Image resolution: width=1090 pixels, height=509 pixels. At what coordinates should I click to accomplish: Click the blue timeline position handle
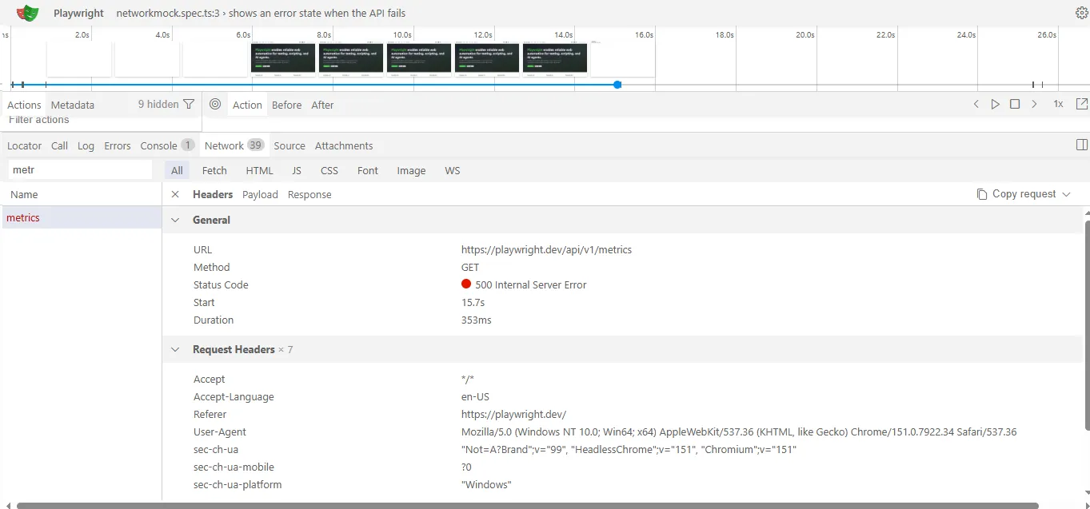click(x=617, y=84)
